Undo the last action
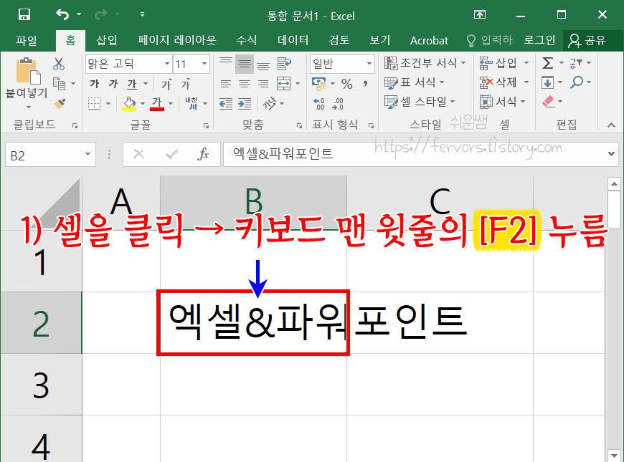The height and width of the screenshot is (462, 624). (62, 15)
